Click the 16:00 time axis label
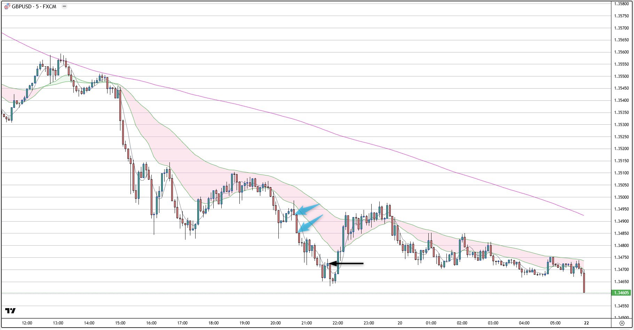 point(151,323)
